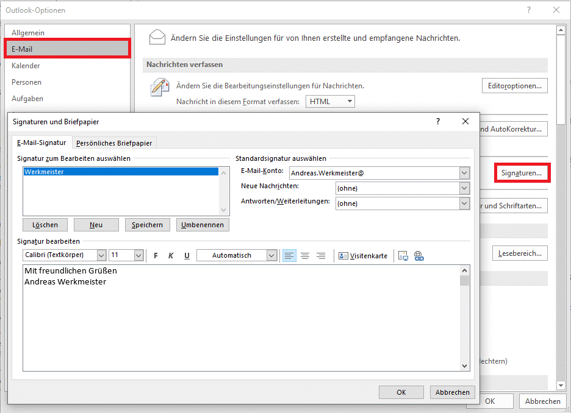Select the Werkmeister signature in list

click(x=120, y=172)
